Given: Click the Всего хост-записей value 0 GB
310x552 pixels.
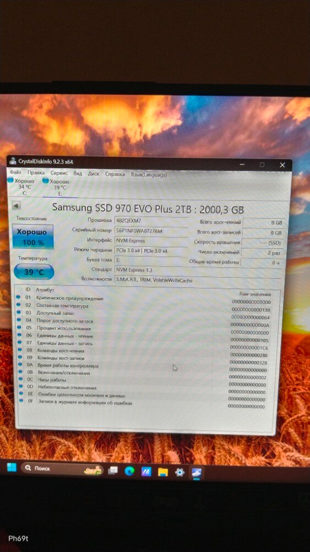Looking at the screenshot, I should (x=263, y=232).
